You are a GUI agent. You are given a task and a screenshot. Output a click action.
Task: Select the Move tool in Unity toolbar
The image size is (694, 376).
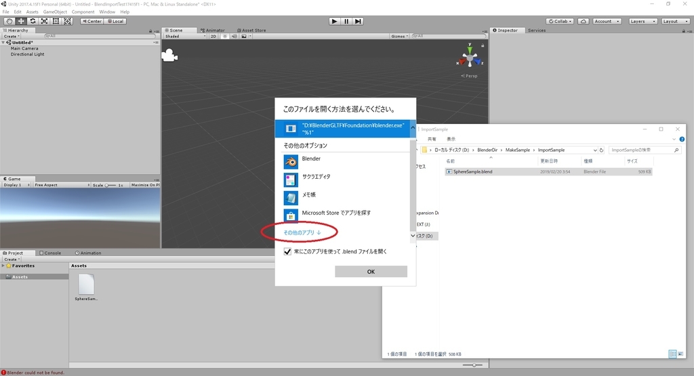click(21, 21)
